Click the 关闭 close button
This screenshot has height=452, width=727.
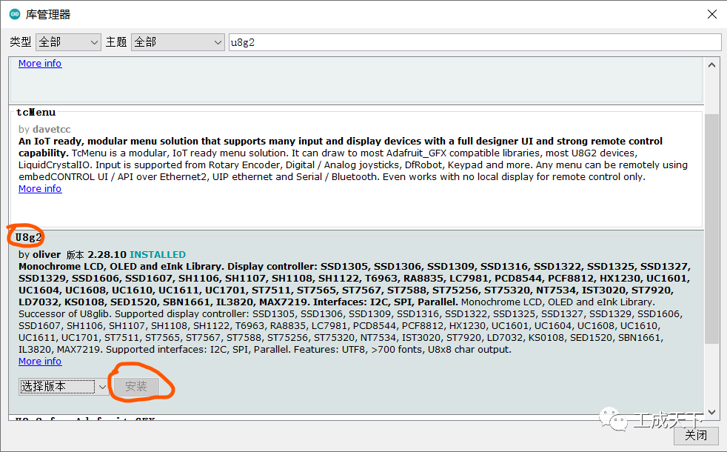point(696,435)
